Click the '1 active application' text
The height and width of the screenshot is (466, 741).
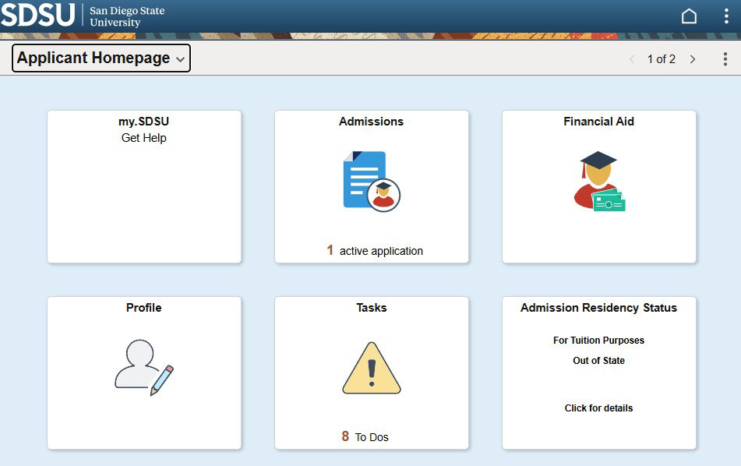(x=375, y=251)
